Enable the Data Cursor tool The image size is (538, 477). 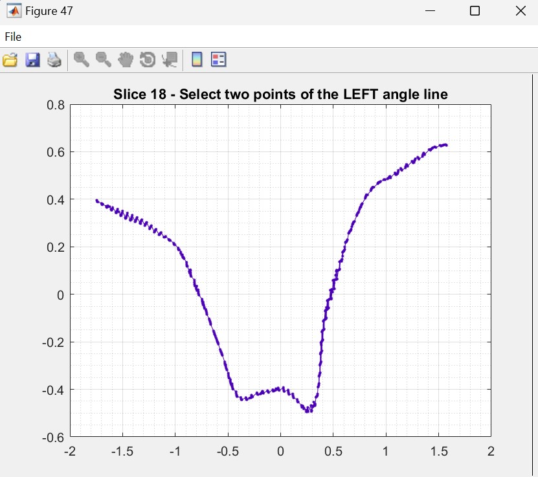(x=170, y=60)
